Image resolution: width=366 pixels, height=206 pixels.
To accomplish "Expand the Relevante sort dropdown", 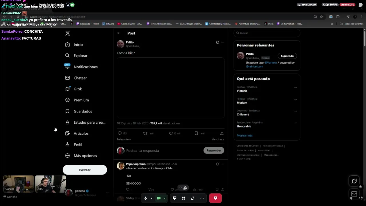I will (124, 139).
